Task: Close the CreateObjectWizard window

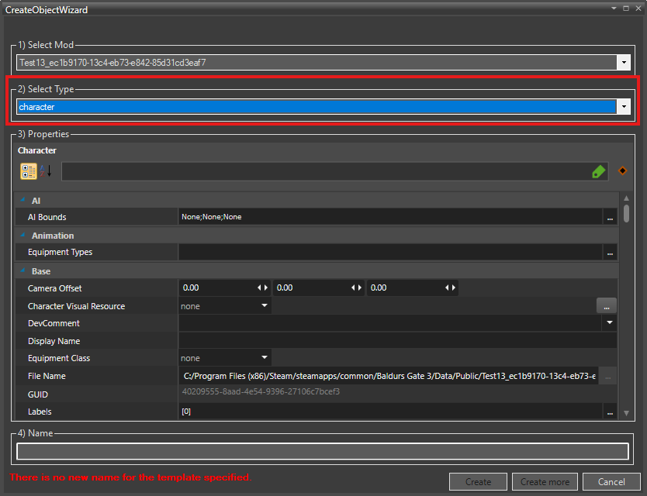Action: 638,9
